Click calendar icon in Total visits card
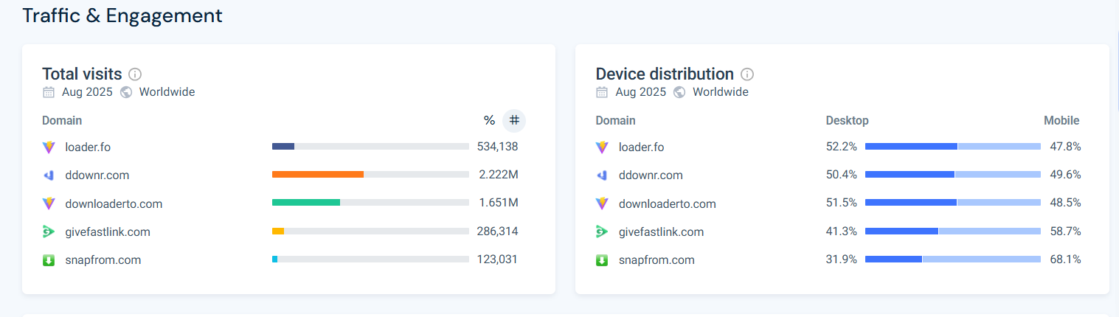 [x=49, y=92]
